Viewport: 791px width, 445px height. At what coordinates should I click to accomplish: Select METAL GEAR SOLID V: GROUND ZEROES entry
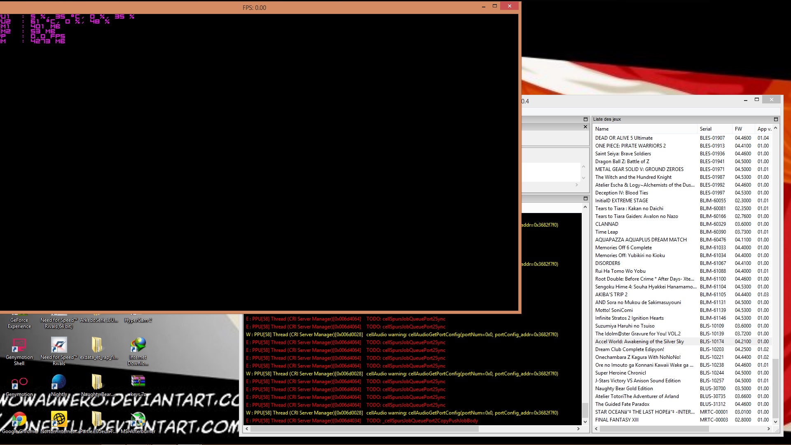click(639, 169)
